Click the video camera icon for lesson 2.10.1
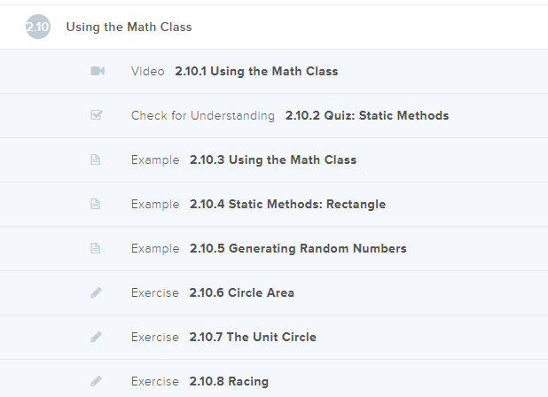The image size is (548, 397). [98, 71]
